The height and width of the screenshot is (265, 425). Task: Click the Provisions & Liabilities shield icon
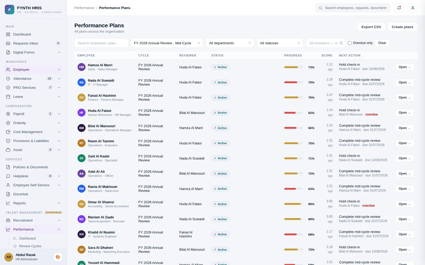[8, 141]
